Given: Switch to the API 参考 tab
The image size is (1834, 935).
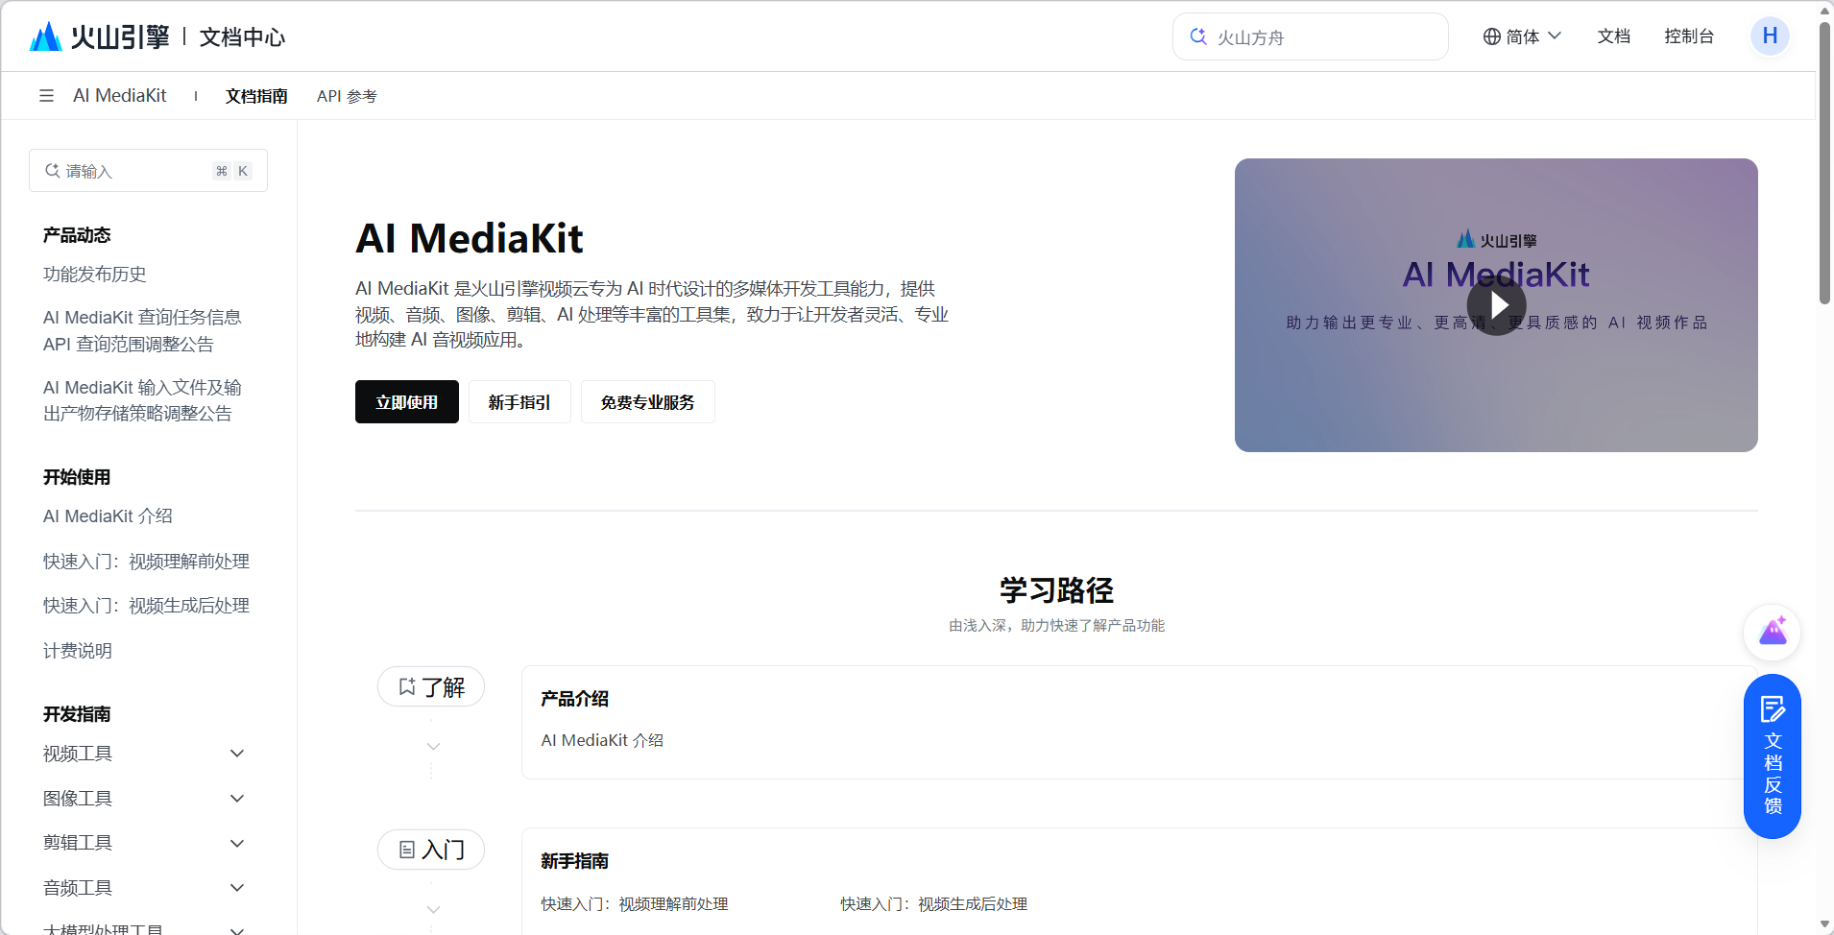Looking at the screenshot, I should click(347, 96).
